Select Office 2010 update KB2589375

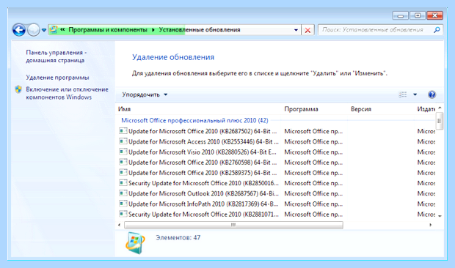203,173
